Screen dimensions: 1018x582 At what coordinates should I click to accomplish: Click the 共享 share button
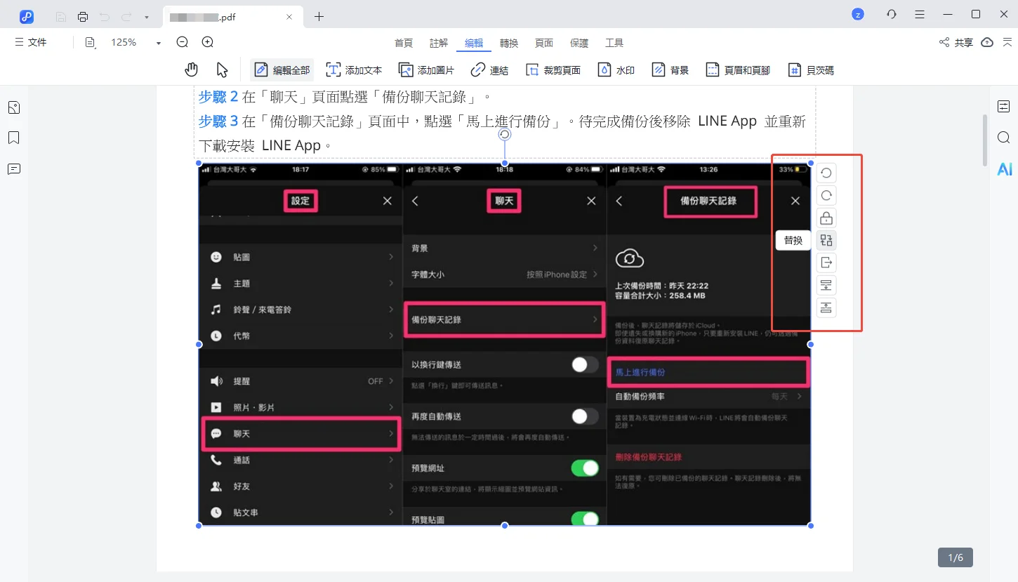(x=956, y=43)
